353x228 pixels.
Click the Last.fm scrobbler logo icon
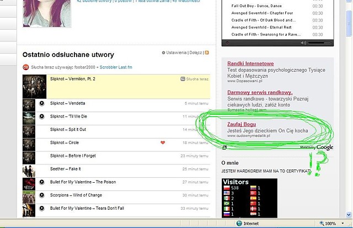[x=26, y=67]
